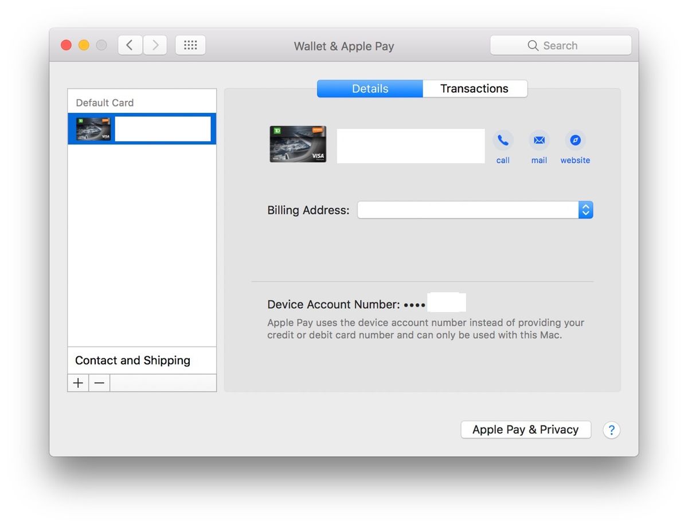Click the magnifying glass in the Search field
Screen dimensions: 688x527
pos(532,45)
